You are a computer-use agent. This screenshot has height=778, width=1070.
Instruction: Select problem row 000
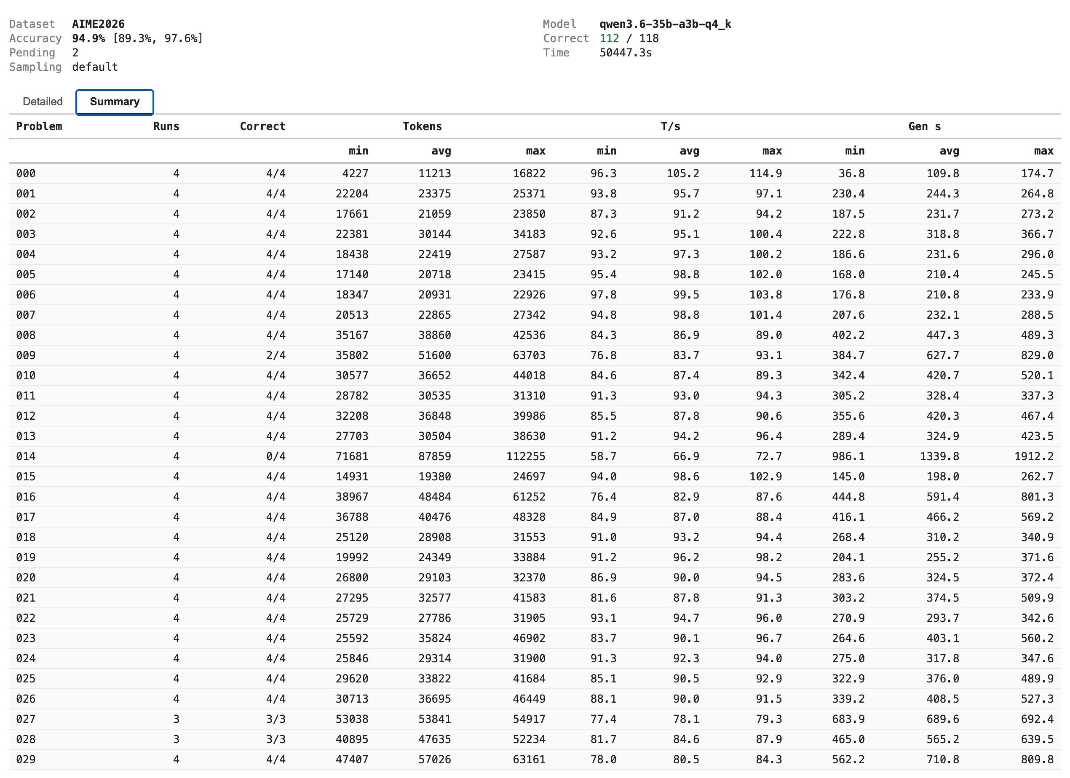point(535,173)
